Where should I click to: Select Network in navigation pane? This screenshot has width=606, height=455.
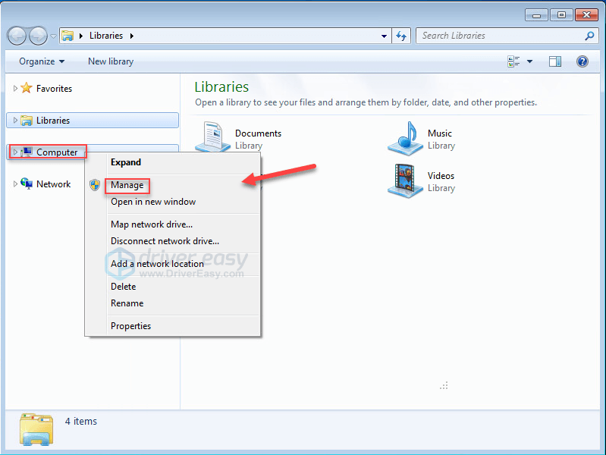(x=53, y=184)
